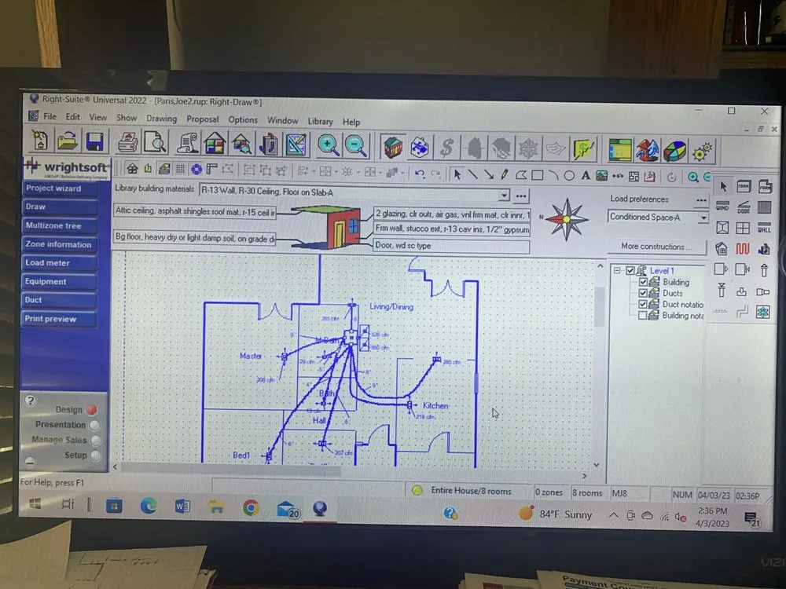Expand the Conditioned Space-A dropdown

pyautogui.click(x=703, y=218)
